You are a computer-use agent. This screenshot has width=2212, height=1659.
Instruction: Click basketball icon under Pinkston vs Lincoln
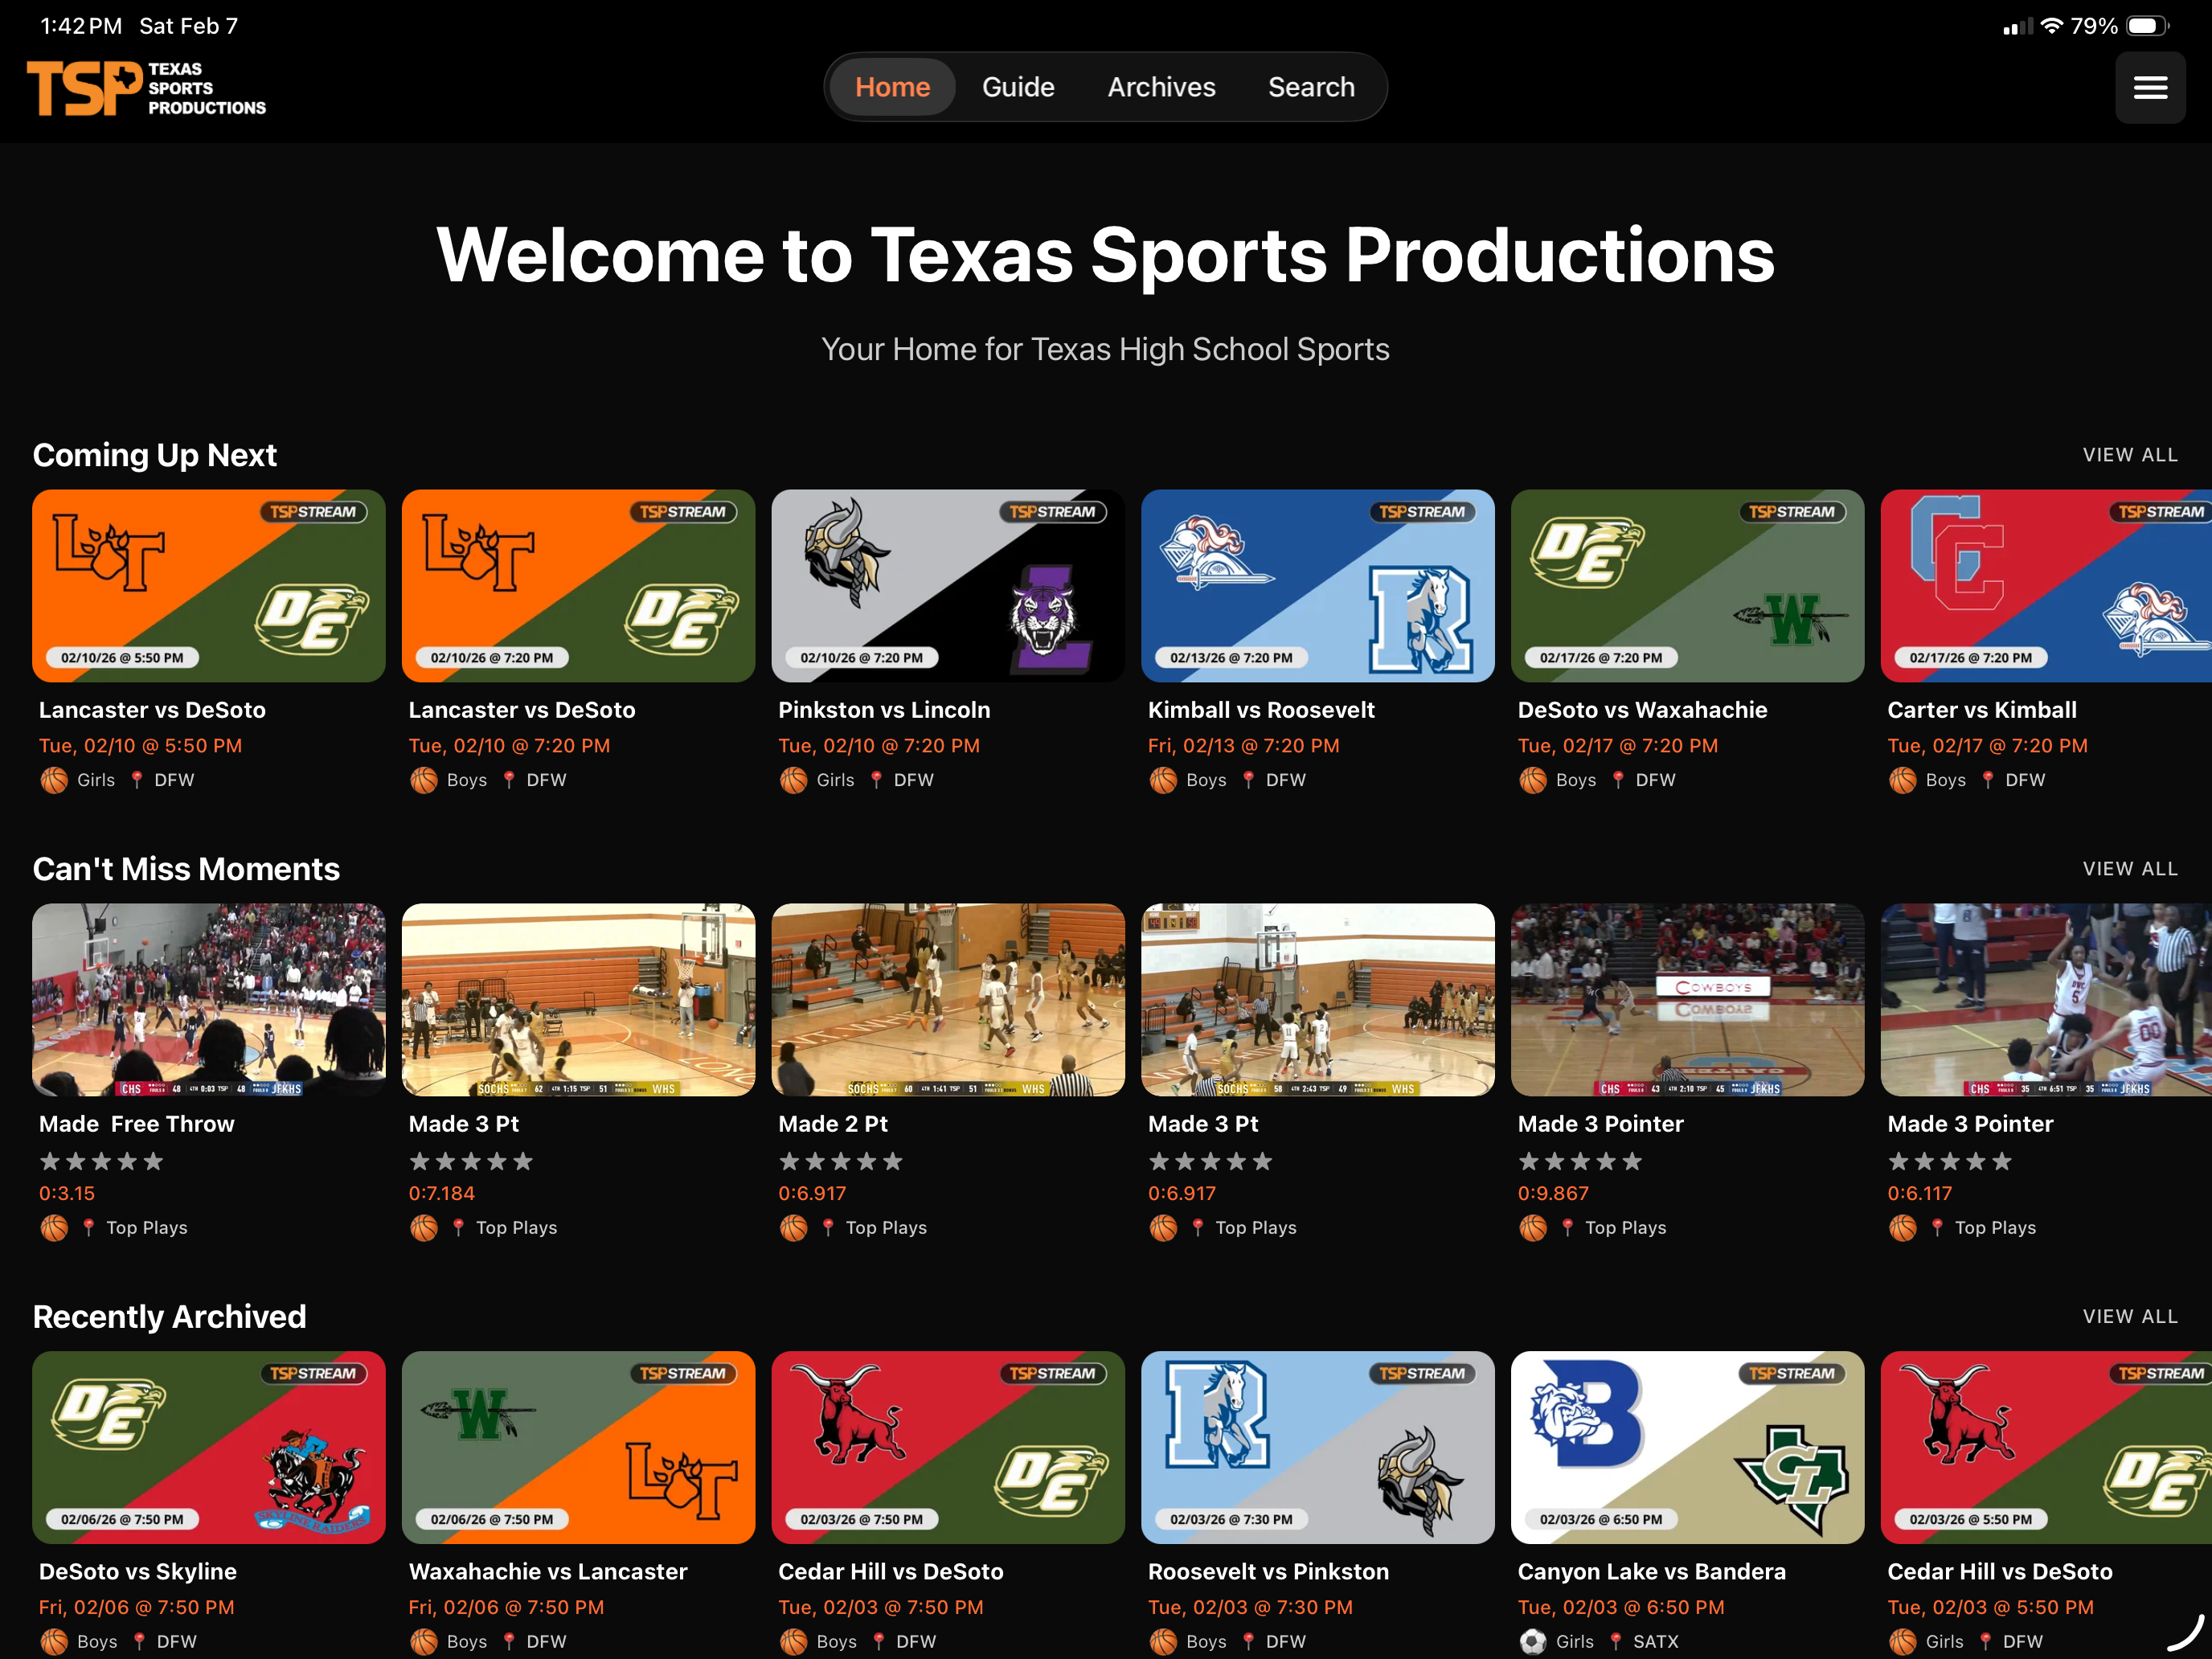(794, 780)
